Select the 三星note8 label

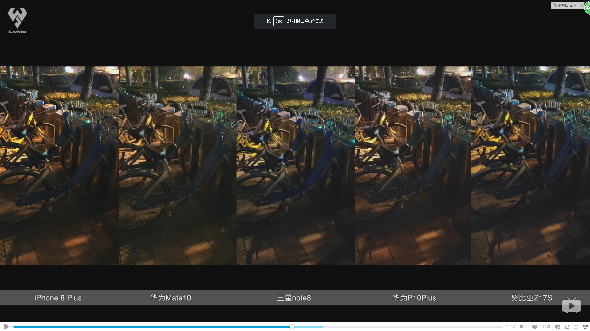point(294,298)
